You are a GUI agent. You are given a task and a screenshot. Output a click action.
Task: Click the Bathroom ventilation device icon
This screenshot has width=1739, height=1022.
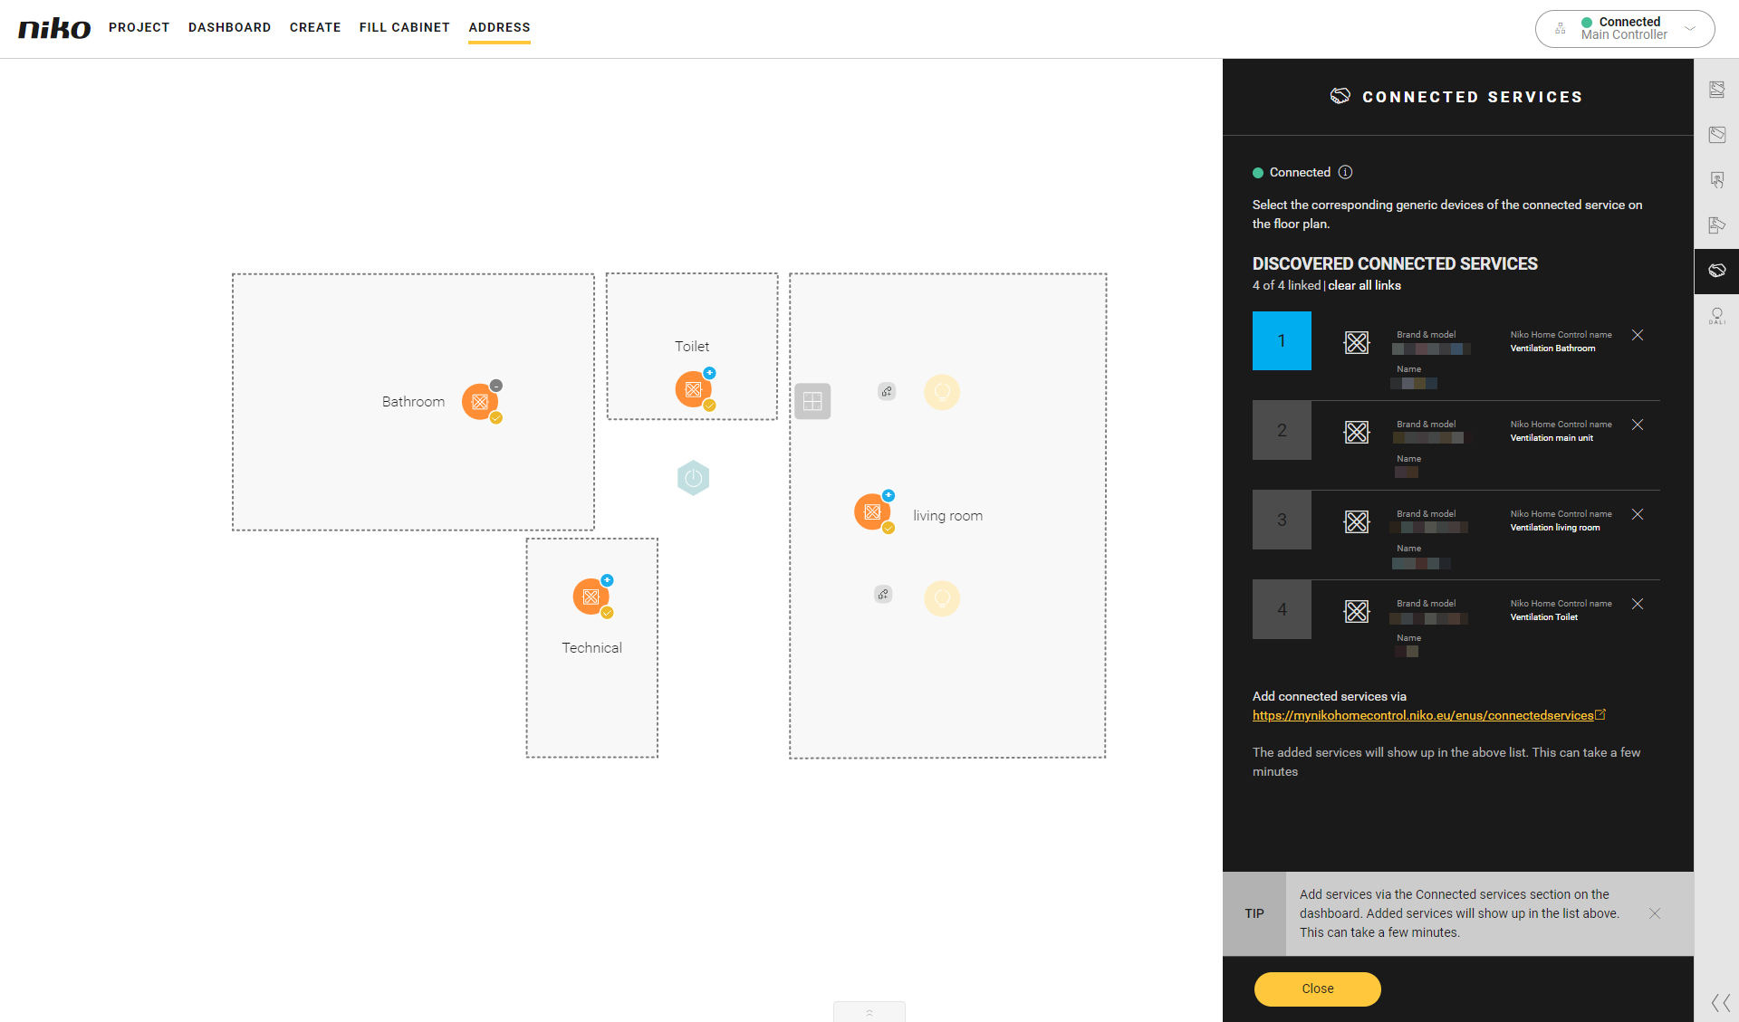[x=480, y=402]
